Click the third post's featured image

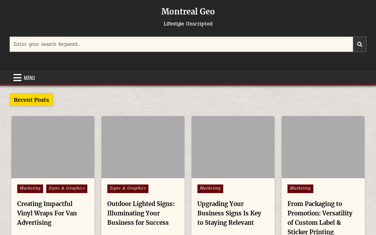[x=233, y=147]
